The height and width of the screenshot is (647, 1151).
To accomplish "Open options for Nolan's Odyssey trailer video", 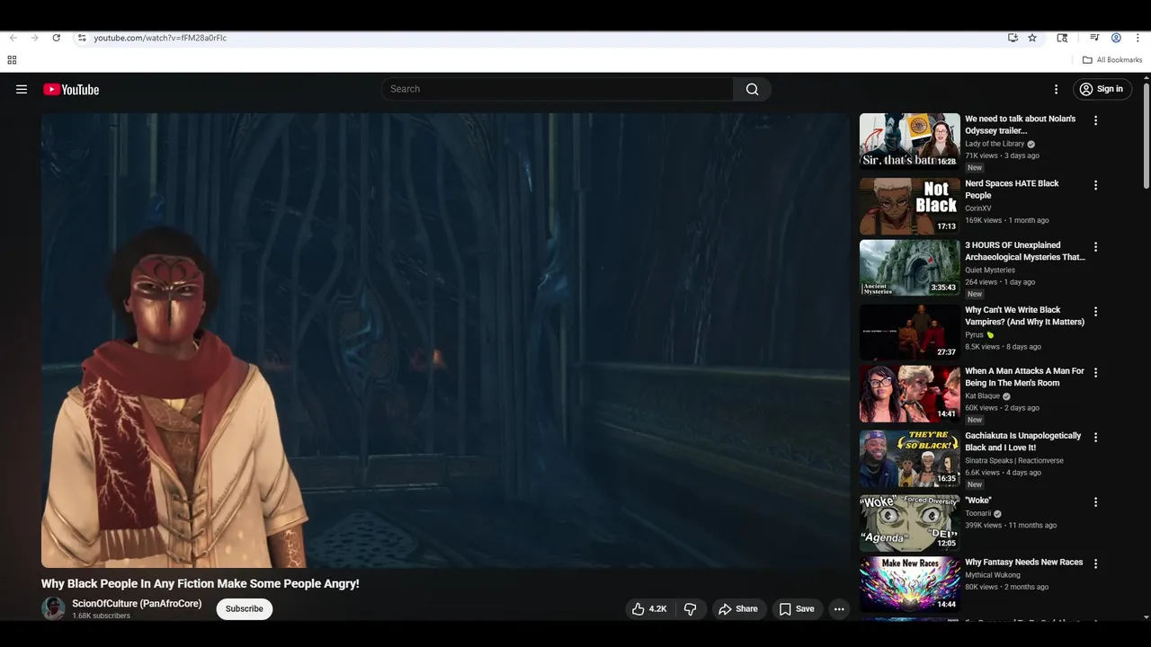I will (x=1095, y=120).
